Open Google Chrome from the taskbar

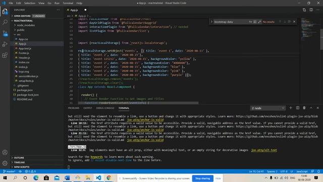click(x=109, y=178)
